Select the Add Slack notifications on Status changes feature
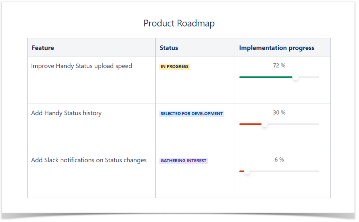Viewport: 359px width, 222px height. click(89, 160)
